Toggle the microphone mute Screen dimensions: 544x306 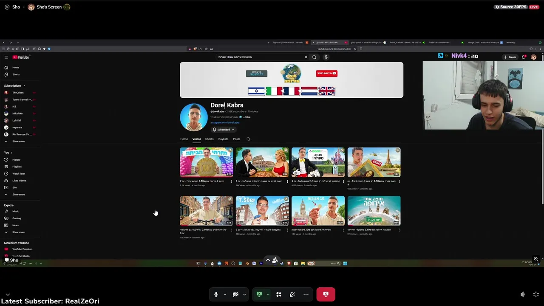(x=216, y=294)
